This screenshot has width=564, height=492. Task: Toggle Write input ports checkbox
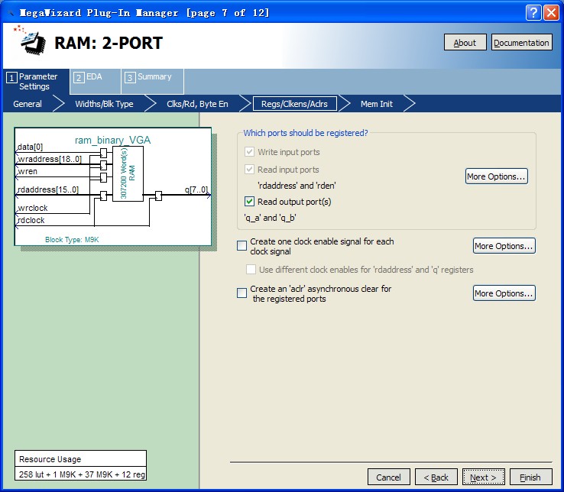(249, 152)
